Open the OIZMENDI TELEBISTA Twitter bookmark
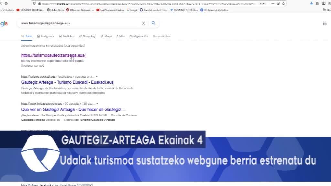 [184, 10]
